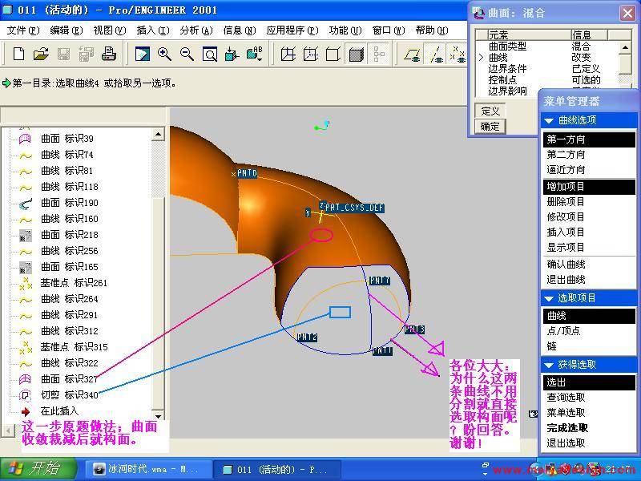This screenshot has height=481, width=641.
Task: Click the New file icon in toolbar
Action: 18,55
